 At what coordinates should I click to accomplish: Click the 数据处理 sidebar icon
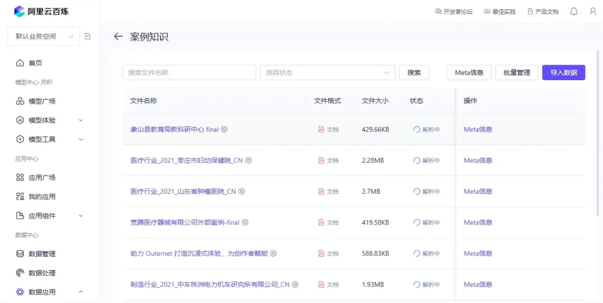[20, 273]
